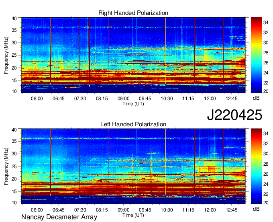The image size is (273, 222).
Task: Click the "Left Handed Polarization" plot title
Action: 133,124
